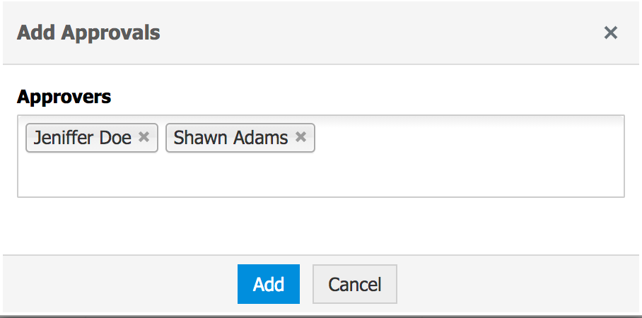Click empty space right of Shawn Adams tag

467,139
